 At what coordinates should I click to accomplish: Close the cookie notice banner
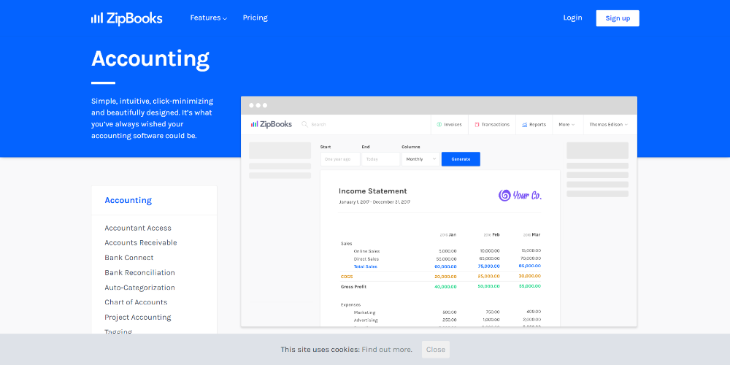click(436, 349)
